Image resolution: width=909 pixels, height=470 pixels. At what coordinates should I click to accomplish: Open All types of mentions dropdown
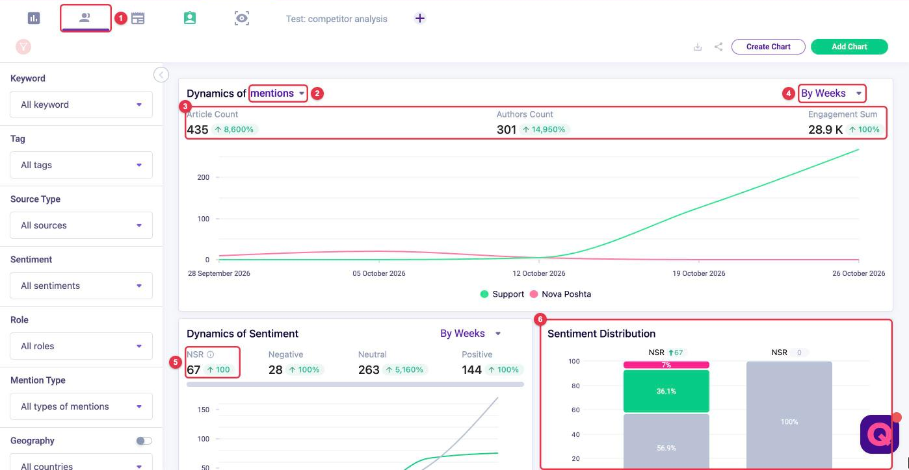(x=81, y=406)
